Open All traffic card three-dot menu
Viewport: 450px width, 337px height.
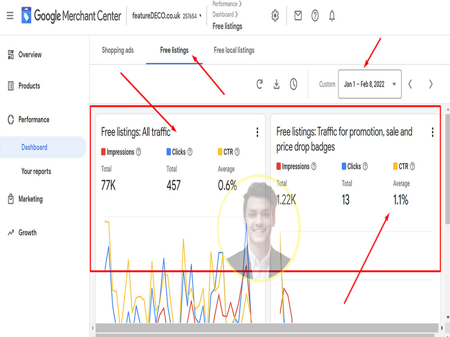click(x=257, y=132)
